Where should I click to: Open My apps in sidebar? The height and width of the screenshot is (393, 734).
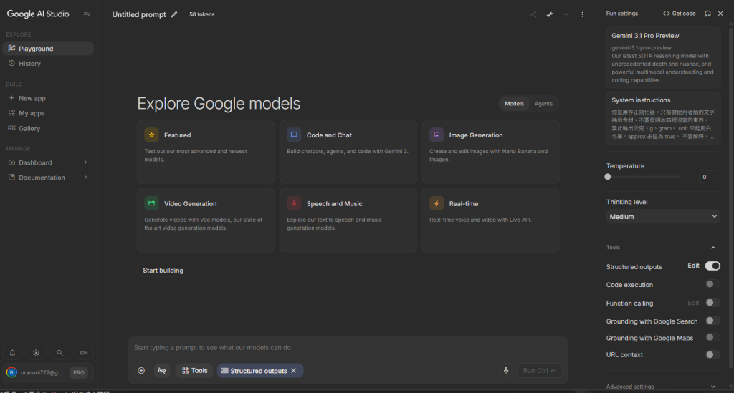[x=48, y=113]
